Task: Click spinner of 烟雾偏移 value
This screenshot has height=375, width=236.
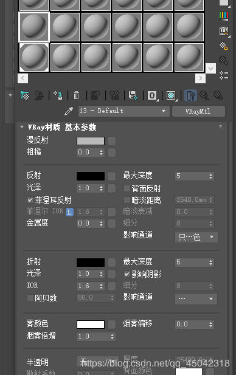Action: click(210, 325)
